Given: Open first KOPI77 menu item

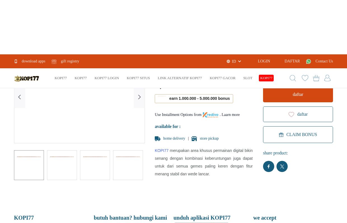Looking at the screenshot, I should click(x=61, y=78).
